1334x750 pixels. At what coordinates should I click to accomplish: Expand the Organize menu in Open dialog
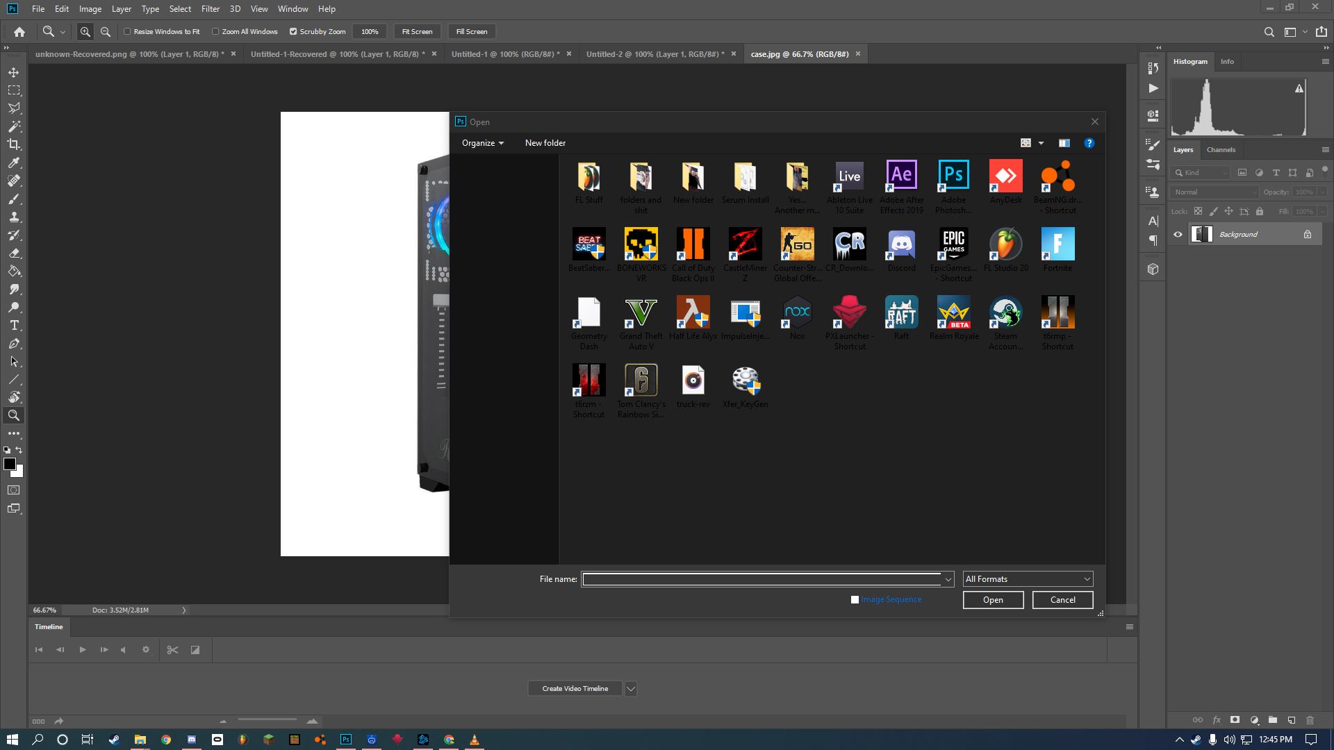click(x=482, y=143)
